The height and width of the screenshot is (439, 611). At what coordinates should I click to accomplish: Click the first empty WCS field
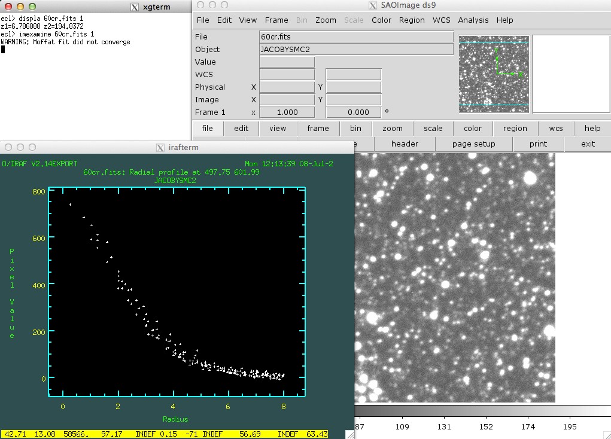click(287, 74)
